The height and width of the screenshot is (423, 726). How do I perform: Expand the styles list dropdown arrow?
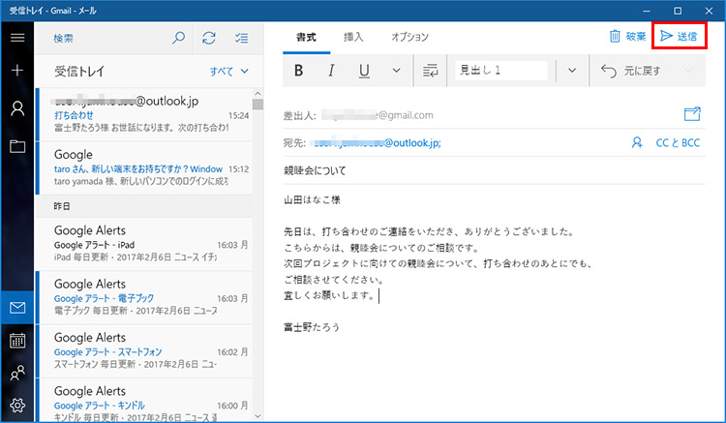click(571, 71)
